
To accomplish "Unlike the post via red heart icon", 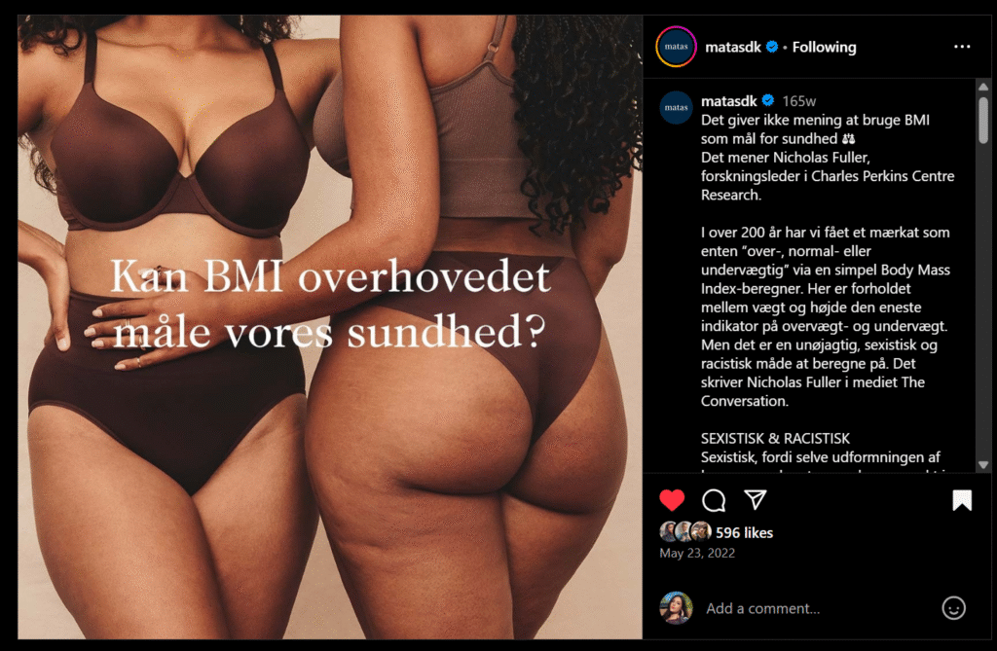I will tap(672, 500).
